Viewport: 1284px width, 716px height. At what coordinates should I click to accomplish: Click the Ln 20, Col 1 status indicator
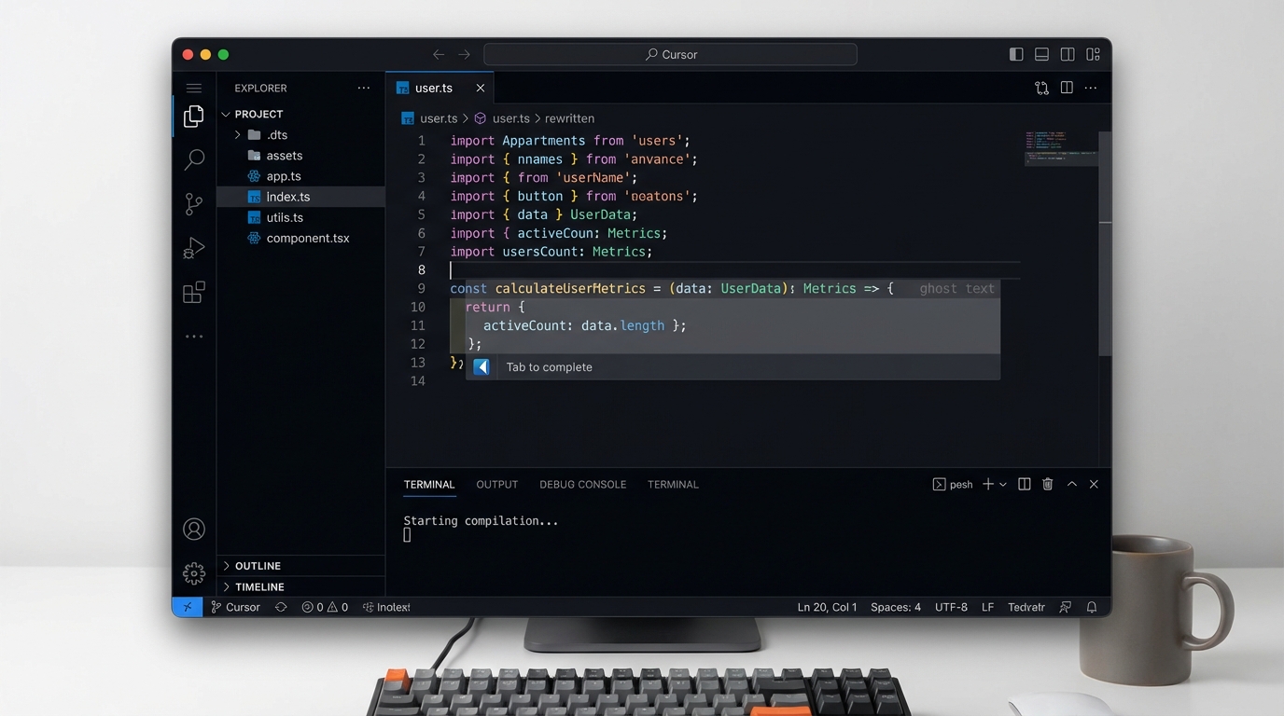tap(827, 607)
